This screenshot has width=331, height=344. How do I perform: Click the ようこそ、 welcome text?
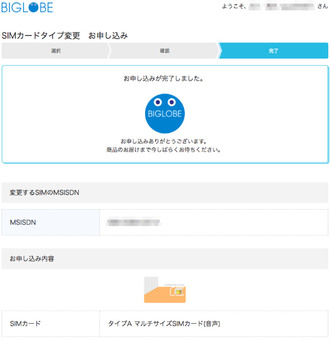click(x=234, y=6)
